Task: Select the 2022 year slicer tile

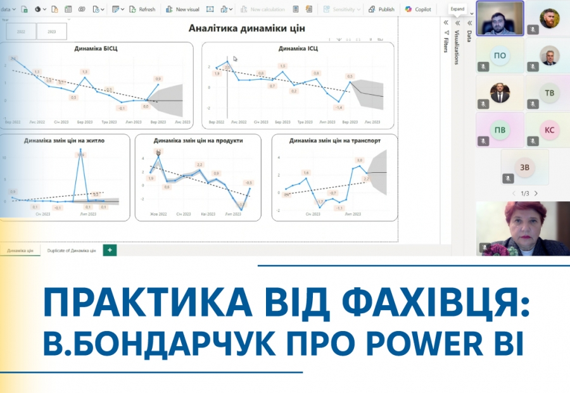Action: click(x=21, y=32)
